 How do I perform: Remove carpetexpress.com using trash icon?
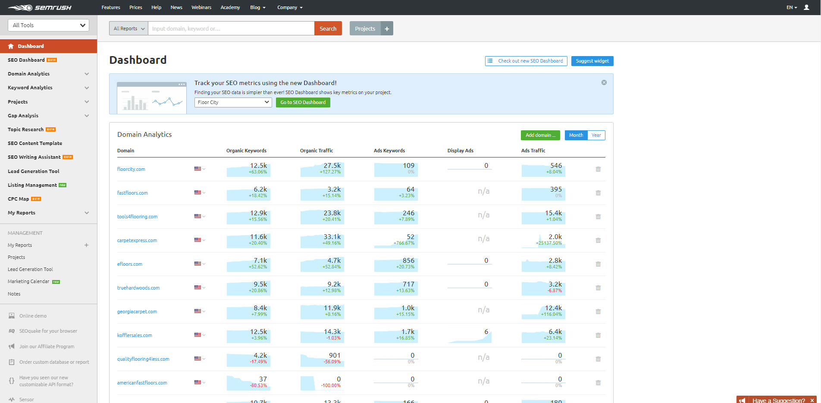[598, 240]
